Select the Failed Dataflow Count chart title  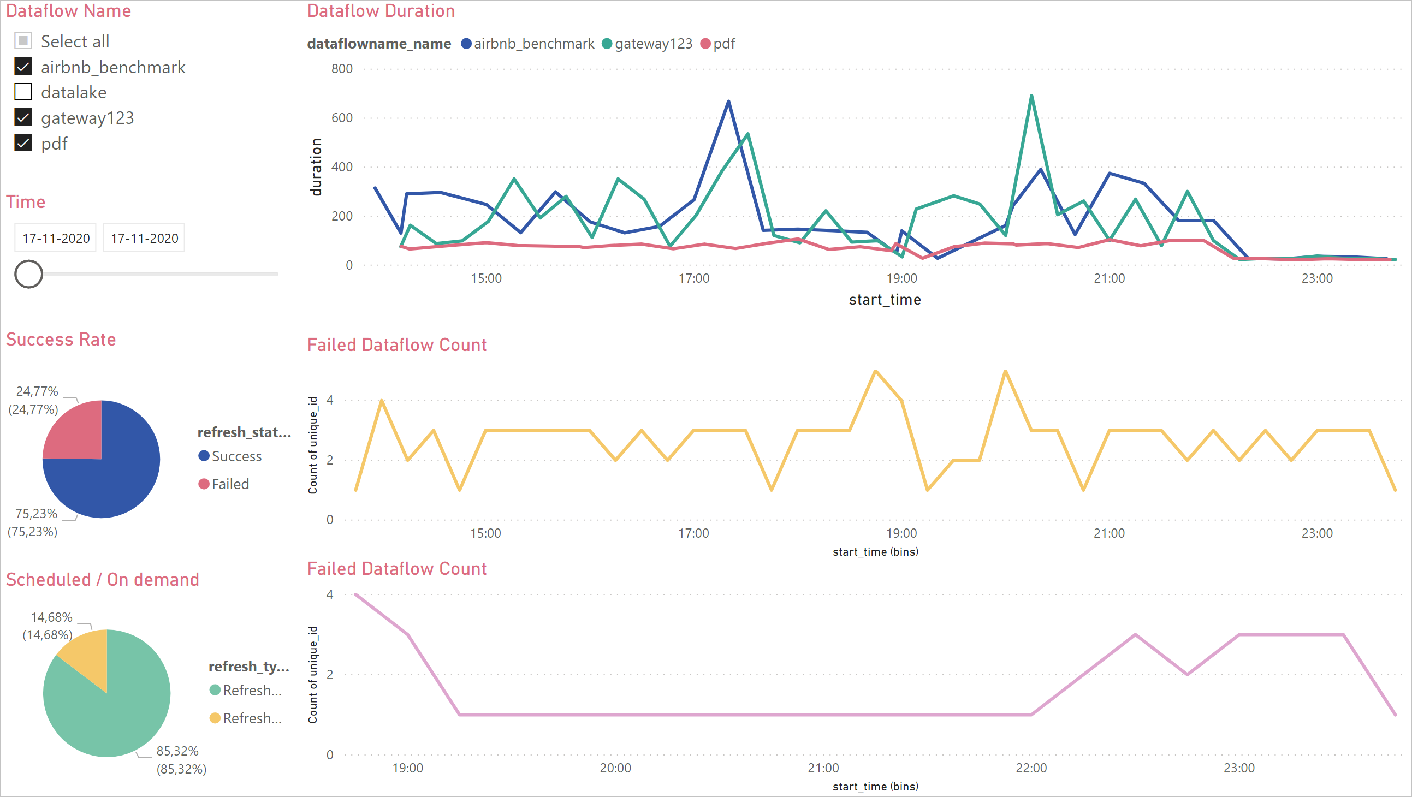pyautogui.click(x=396, y=344)
